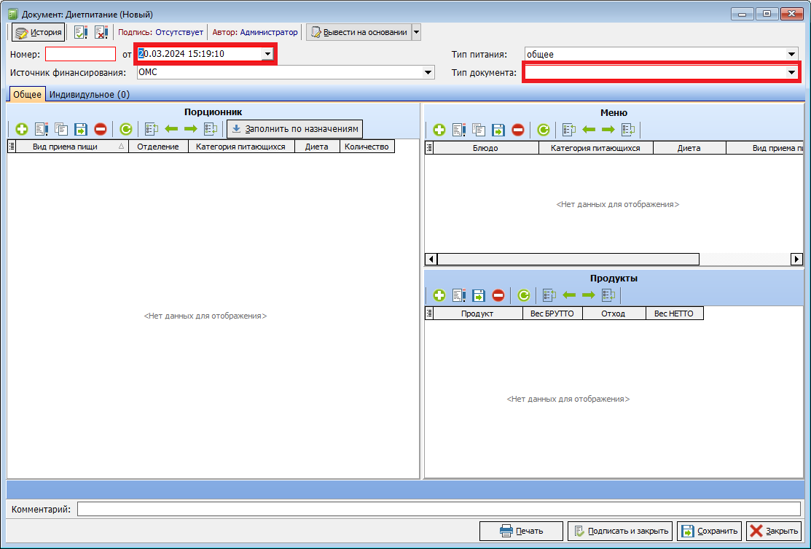Click the green add icon in Порционник toolbar
The image size is (811, 549).
[x=22, y=129]
